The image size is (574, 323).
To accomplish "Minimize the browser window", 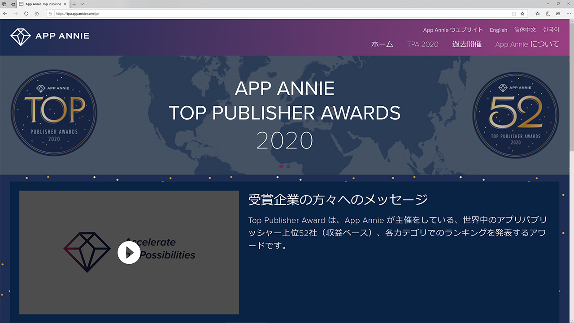I will (548, 4).
